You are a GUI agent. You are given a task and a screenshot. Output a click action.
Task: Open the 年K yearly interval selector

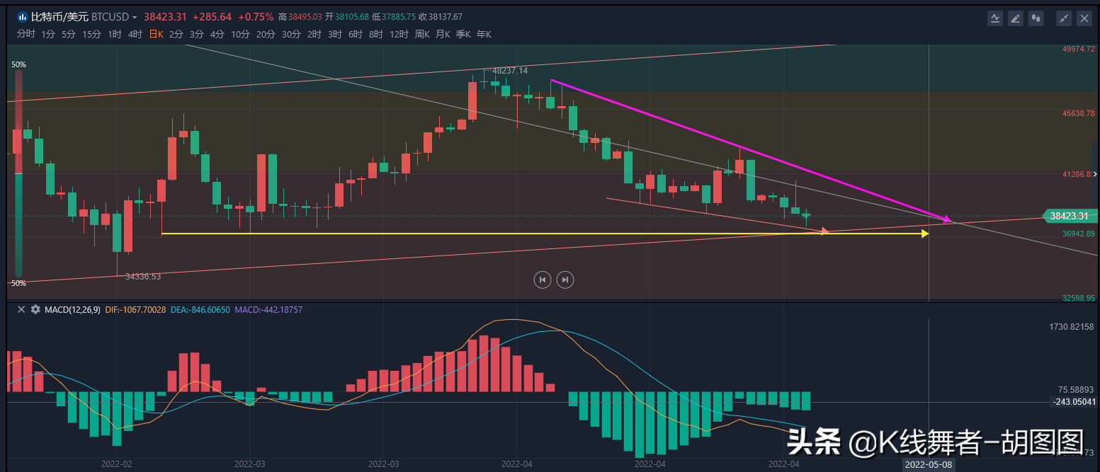484,33
